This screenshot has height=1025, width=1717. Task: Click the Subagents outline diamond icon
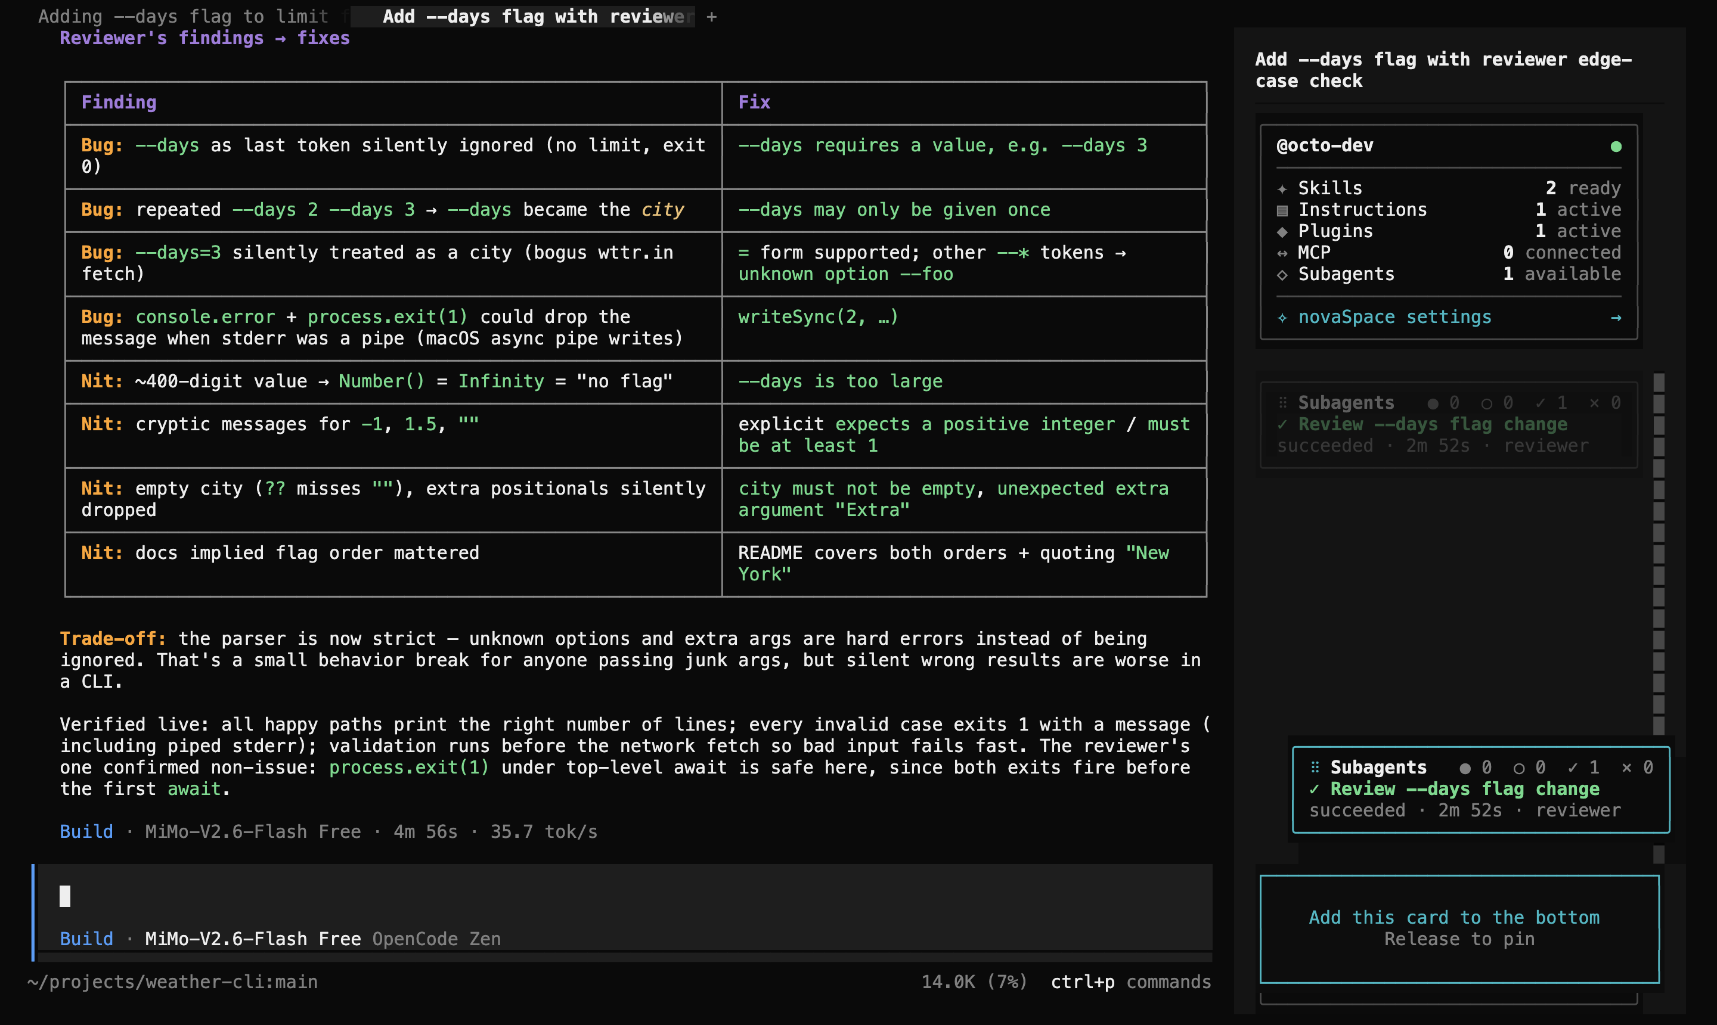tap(1282, 274)
